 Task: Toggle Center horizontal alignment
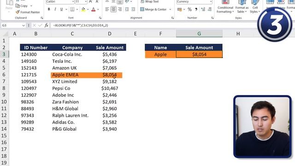113,9
